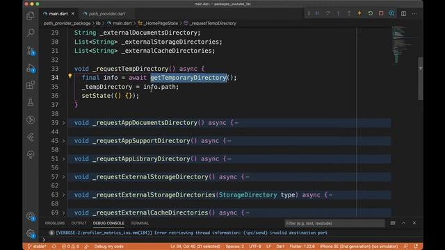Expand folded _requestAppLibraryDirectory function

63,159
